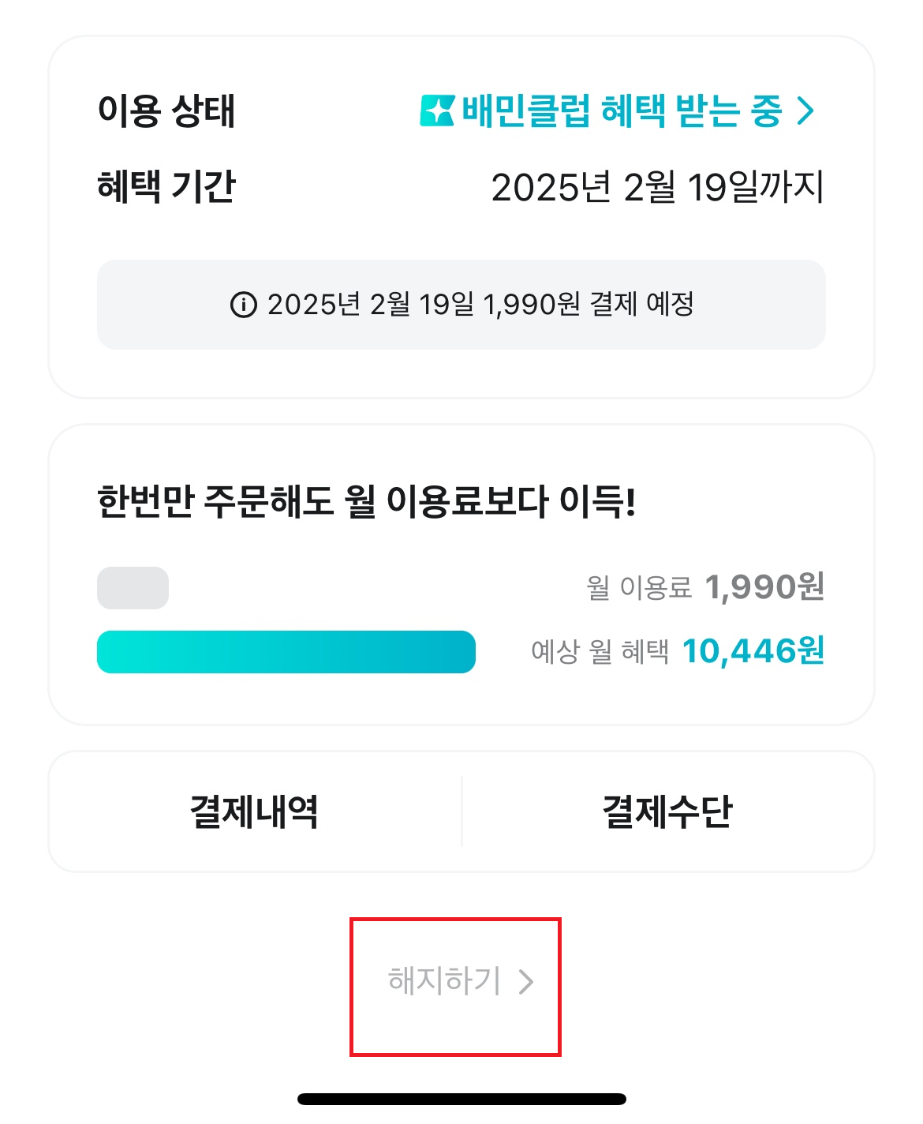Tap the chevron beside 해지하기
Viewport: 923px width, 1124px height.
(526, 981)
